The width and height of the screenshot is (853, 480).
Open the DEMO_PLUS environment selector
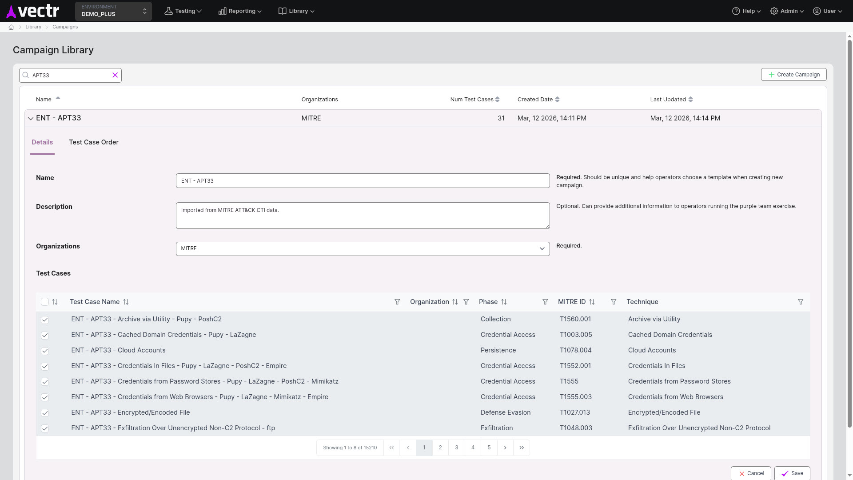click(x=113, y=11)
